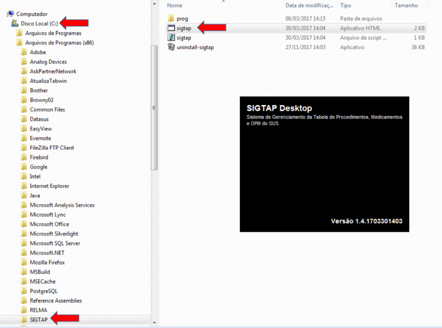Click the AskPartnerNetwork folder icon
The width and height of the screenshot is (442, 328).
tap(24, 71)
